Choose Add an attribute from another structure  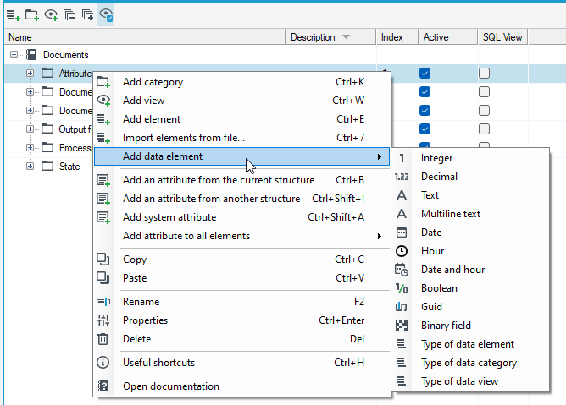[241, 199]
